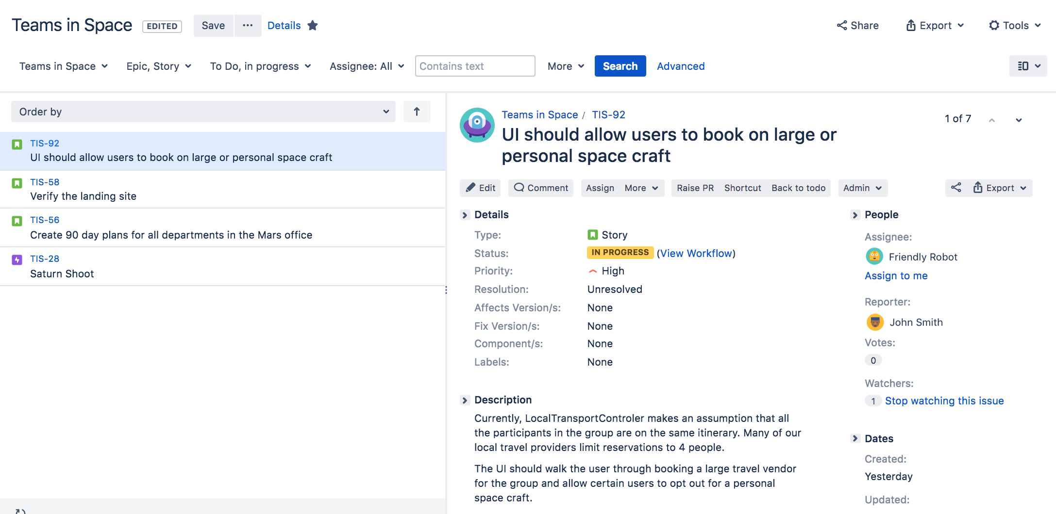Click the votes count badge

(873, 360)
